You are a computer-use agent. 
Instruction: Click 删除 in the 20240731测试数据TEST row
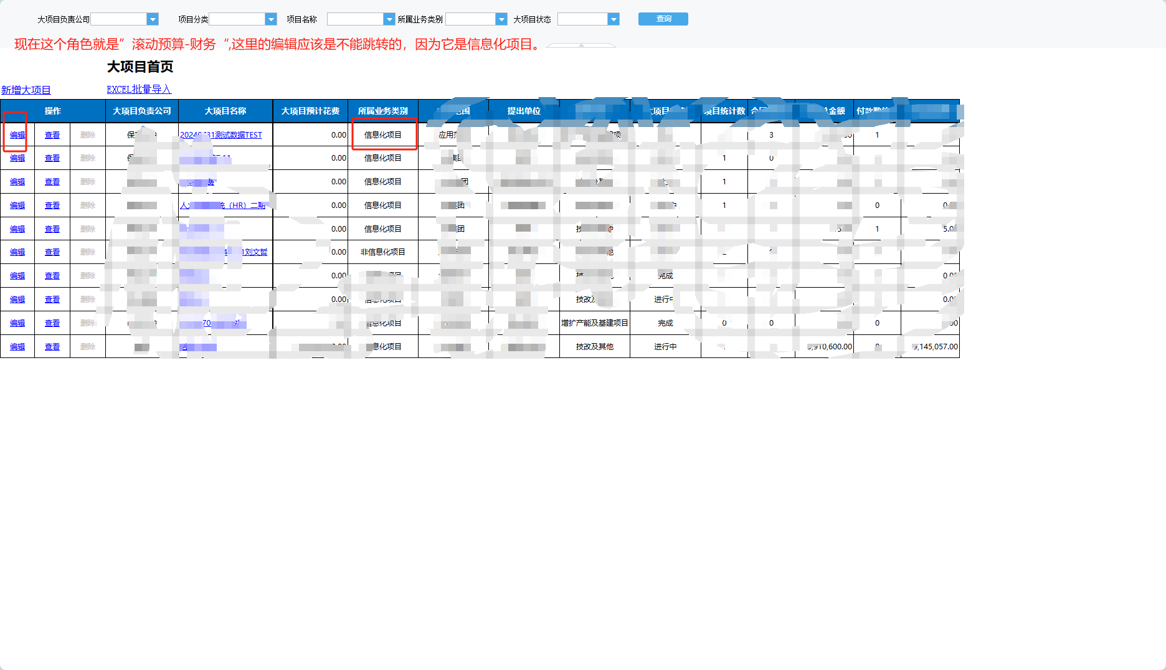click(88, 135)
